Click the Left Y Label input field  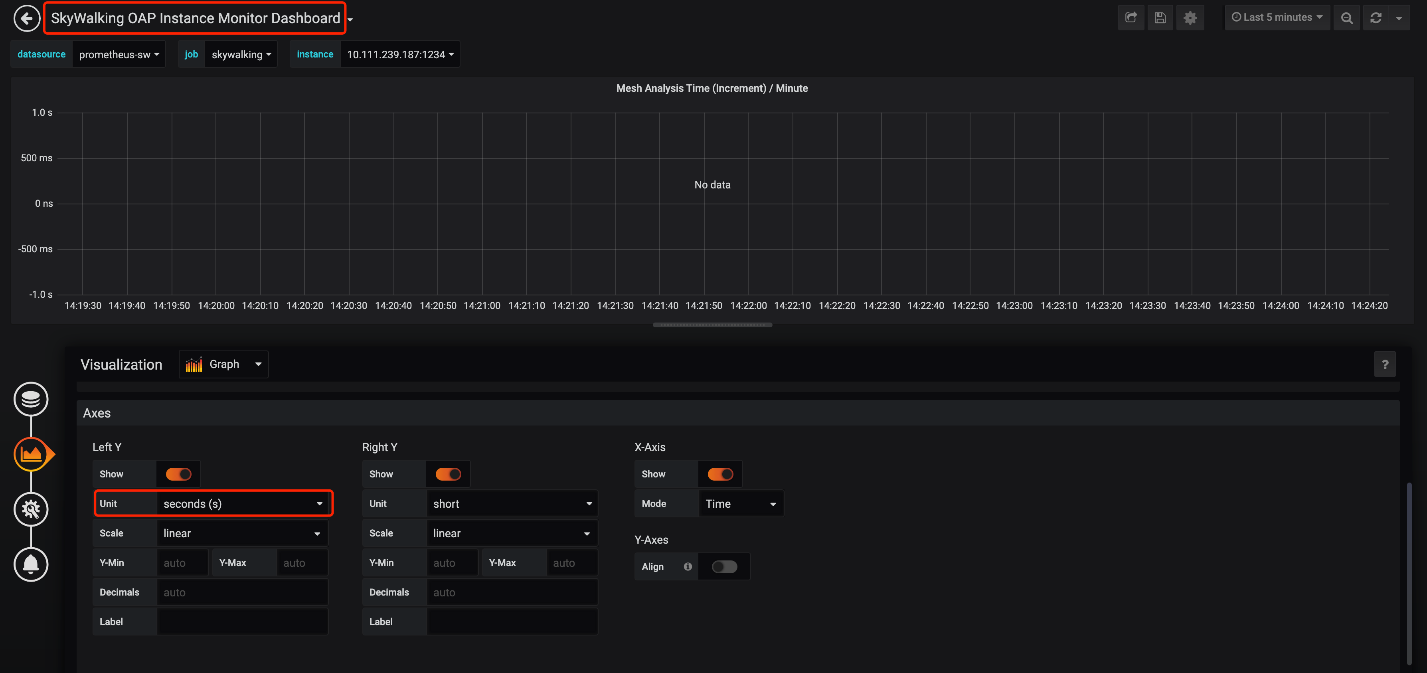coord(242,622)
